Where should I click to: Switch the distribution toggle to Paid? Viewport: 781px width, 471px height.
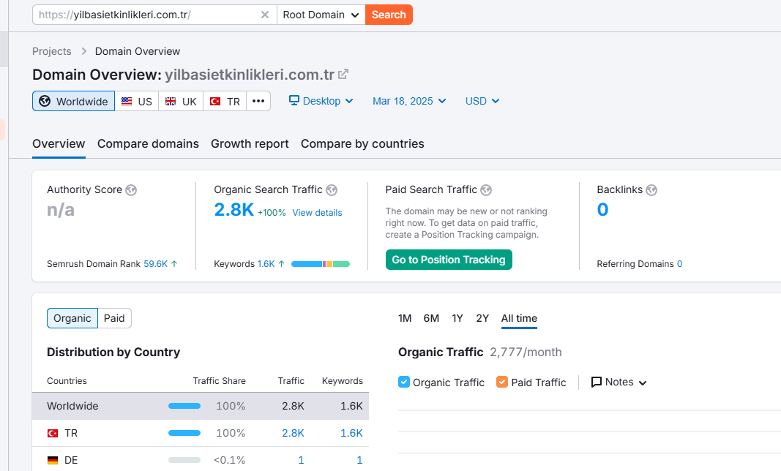[115, 318]
